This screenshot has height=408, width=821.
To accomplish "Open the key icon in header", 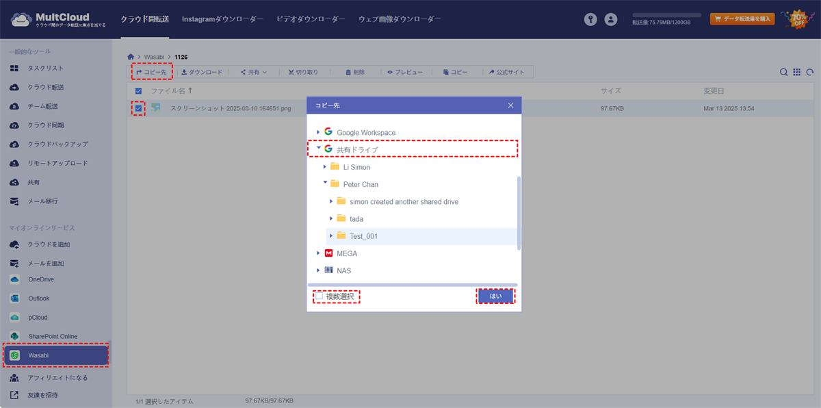I will click(x=591, y=20).
